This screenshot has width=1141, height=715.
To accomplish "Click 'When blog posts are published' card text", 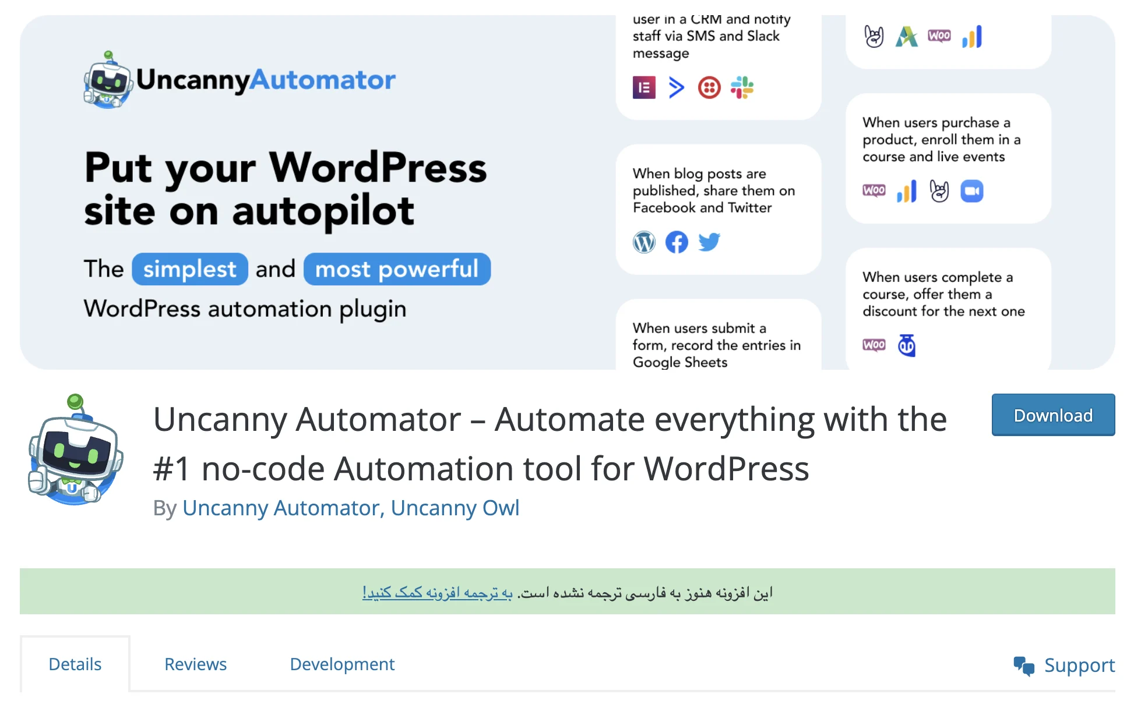I will (714, 190).
